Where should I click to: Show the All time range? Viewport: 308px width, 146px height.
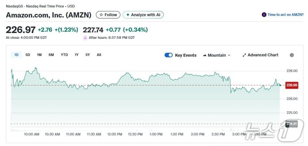pyautogui.click(x=99, y=55)
